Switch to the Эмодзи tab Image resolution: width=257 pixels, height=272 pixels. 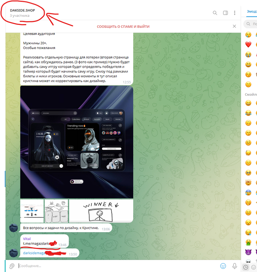[x=251, y=12]
